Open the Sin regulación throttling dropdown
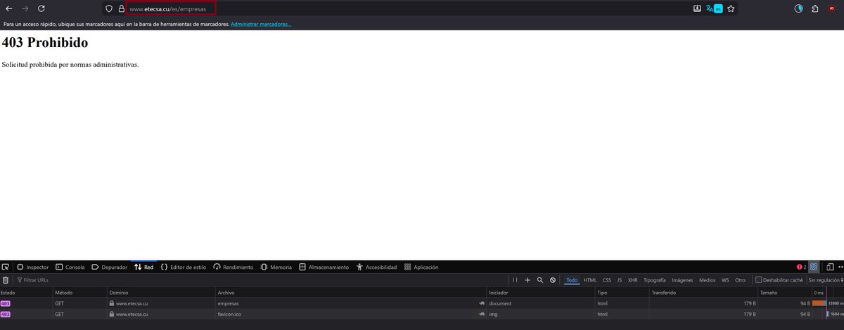 coord(826,280)
